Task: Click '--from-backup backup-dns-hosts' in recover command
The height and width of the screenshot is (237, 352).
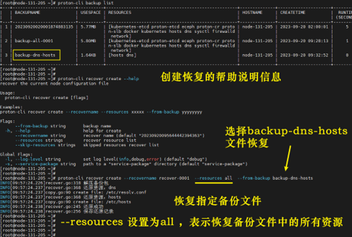Action: tap(275, 178)
